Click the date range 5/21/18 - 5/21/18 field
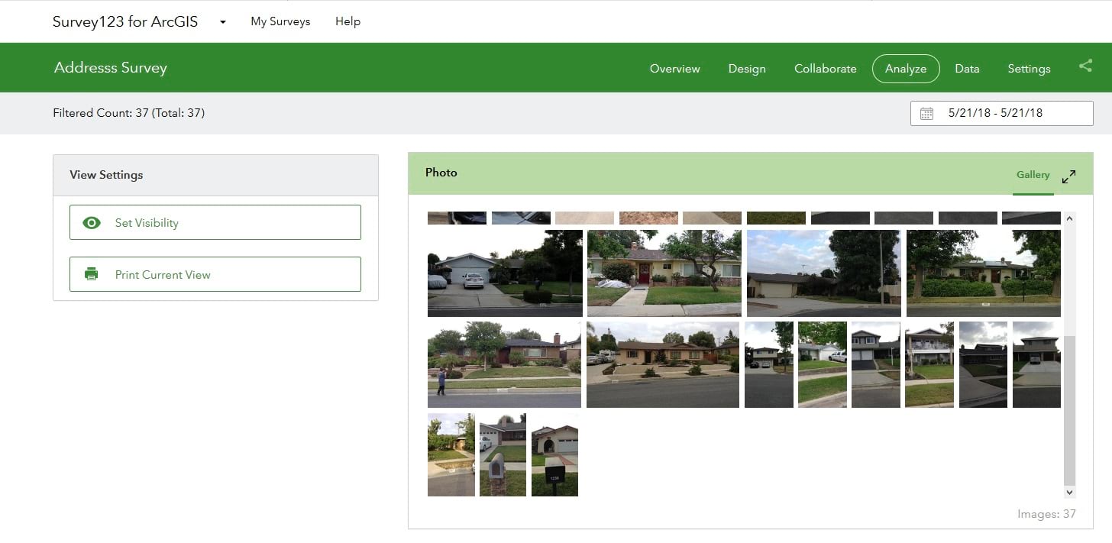The image size is (1112, 543). (x=1002, y=113)
